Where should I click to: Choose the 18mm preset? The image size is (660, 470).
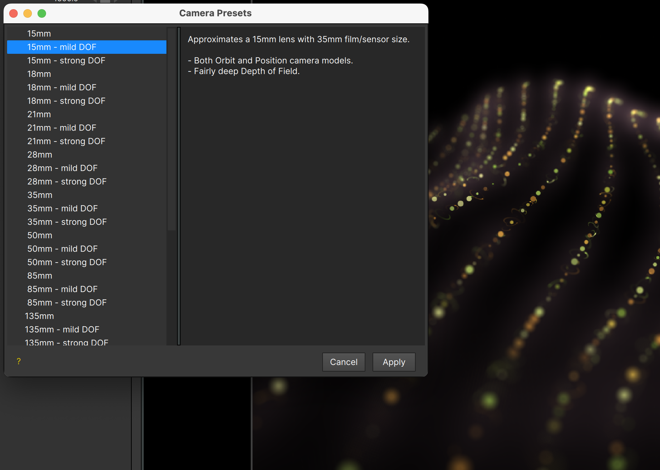tap(87, 74)
